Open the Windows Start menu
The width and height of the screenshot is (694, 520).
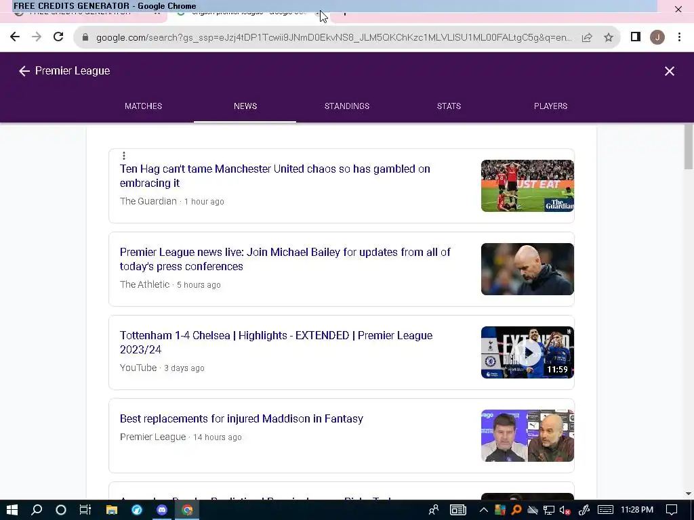(12, 510)
